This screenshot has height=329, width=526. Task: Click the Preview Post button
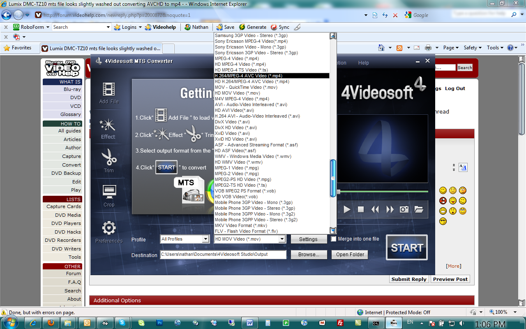tap(450, 279)
